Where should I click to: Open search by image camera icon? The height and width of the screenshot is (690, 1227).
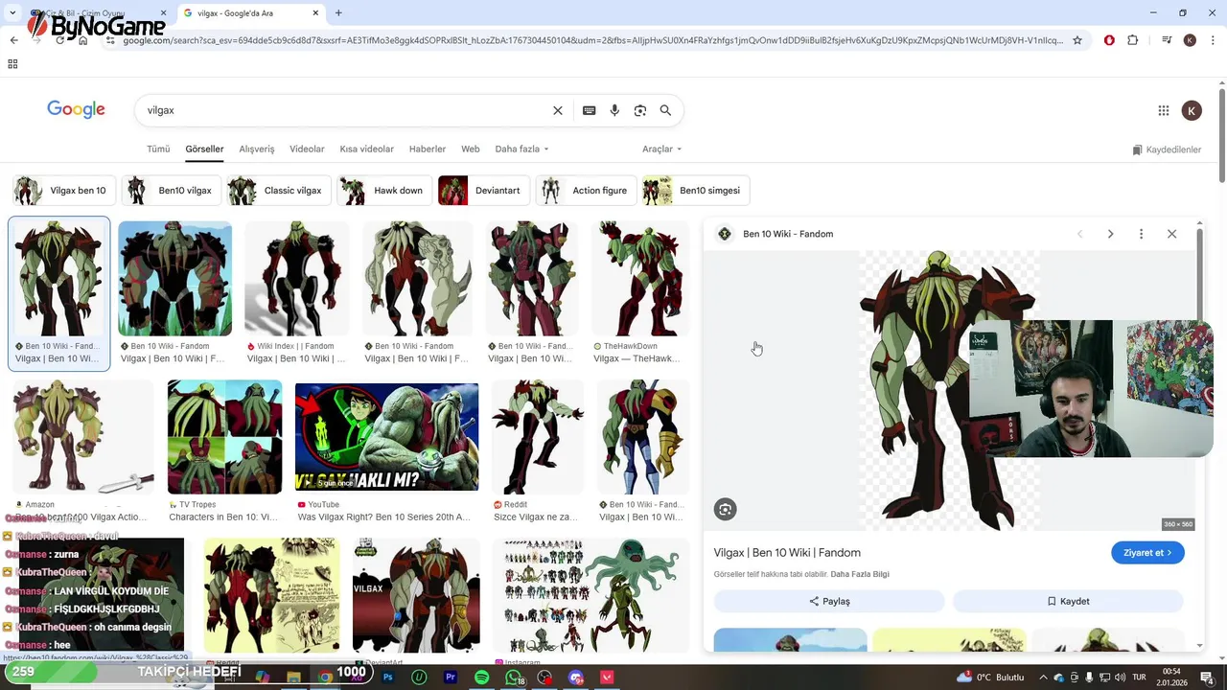pos(640,110)
